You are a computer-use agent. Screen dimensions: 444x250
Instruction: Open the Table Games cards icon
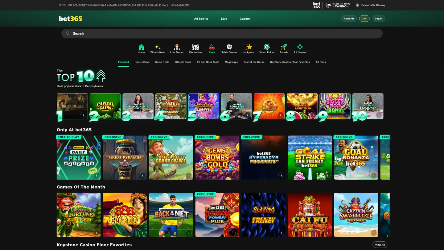pos(229,47)
